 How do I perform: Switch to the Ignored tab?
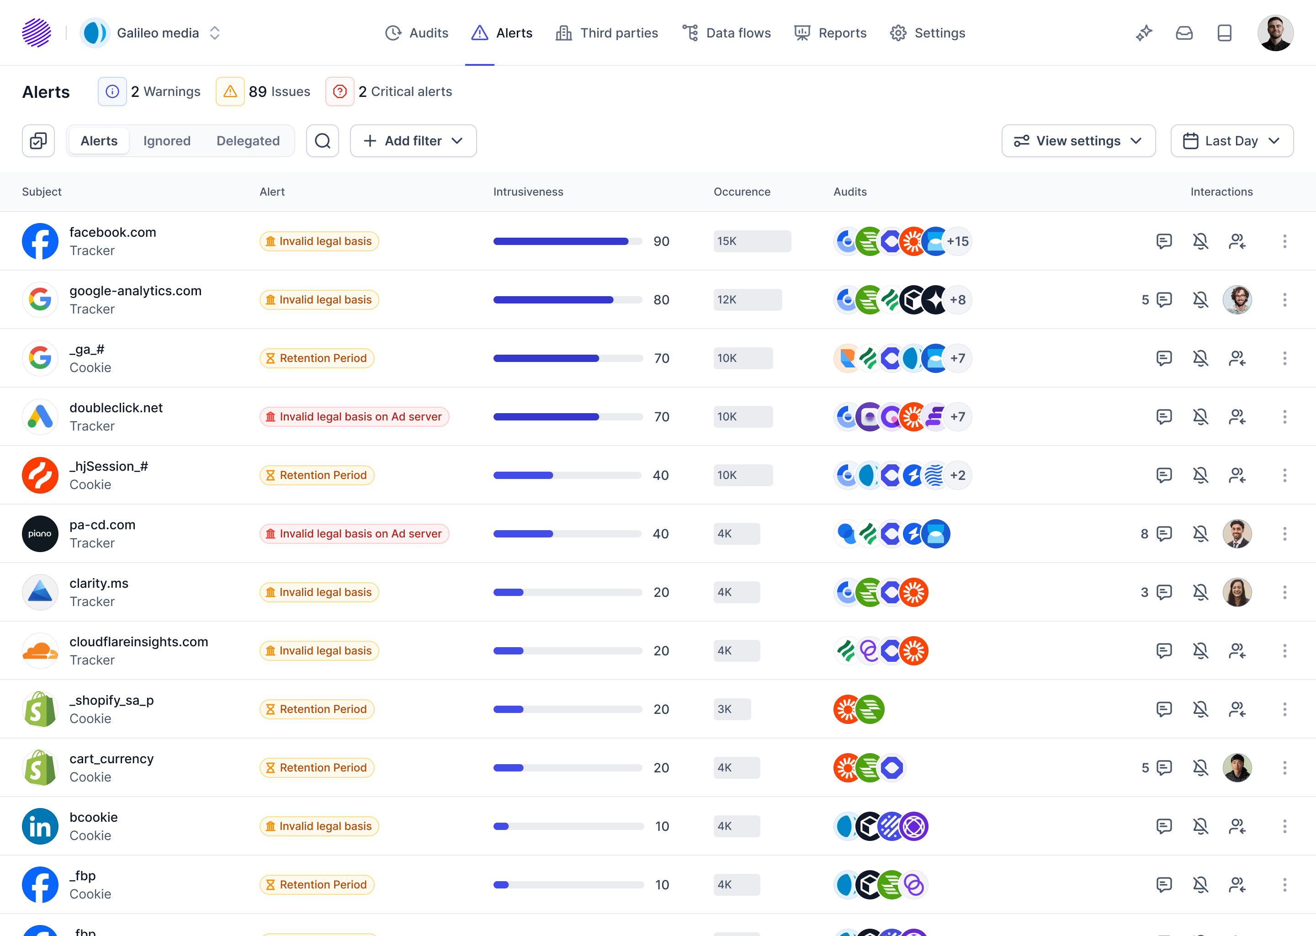(x=166, y=141)
